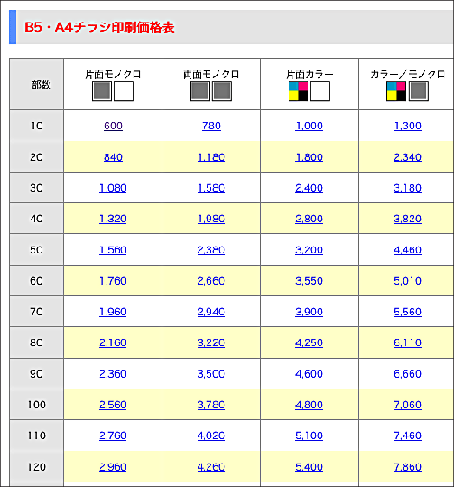The width and height of the screenshot is (454, 487).
Task: Open the 780 price link in 両面モノクロ
Action: pyautogui.click(x=211, y=126)
